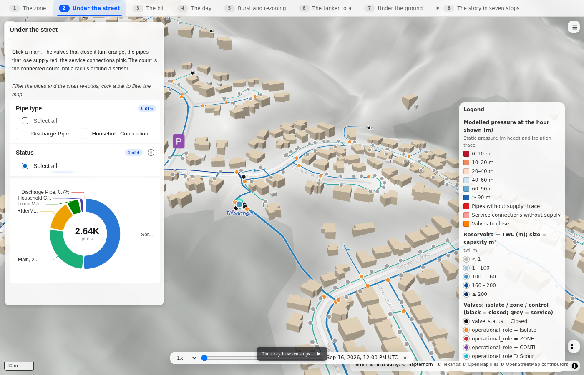Click the play arrow beside tab 8
The width and height of the screenshot is (584, 375).
coord(438,8)
